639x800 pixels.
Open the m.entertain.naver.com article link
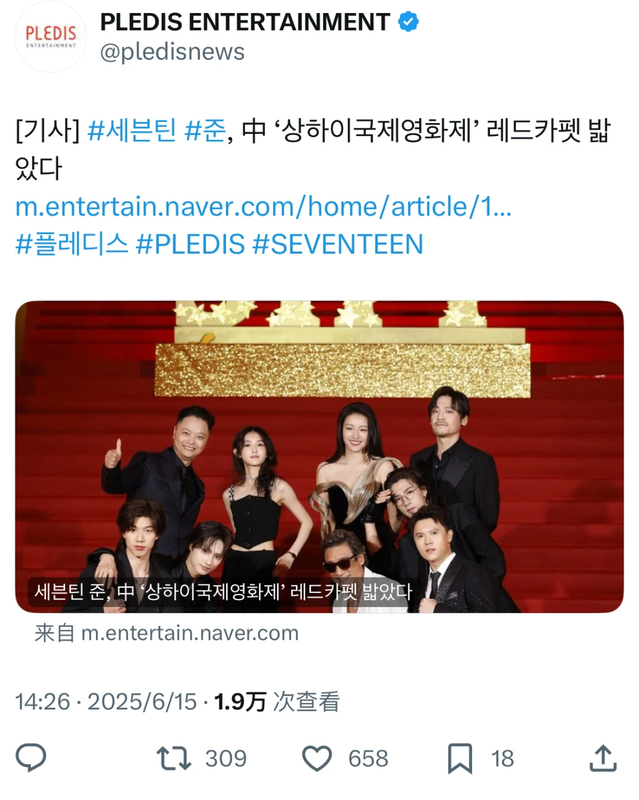pos(263,207)
